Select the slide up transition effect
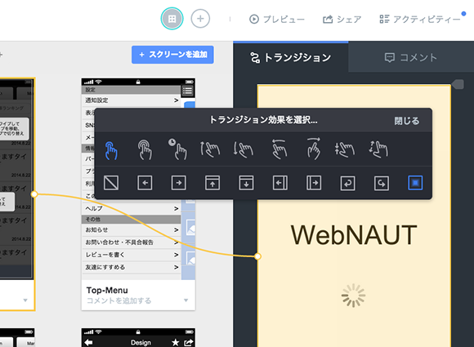Screen dimensions: 474x347 pos(212,183)
